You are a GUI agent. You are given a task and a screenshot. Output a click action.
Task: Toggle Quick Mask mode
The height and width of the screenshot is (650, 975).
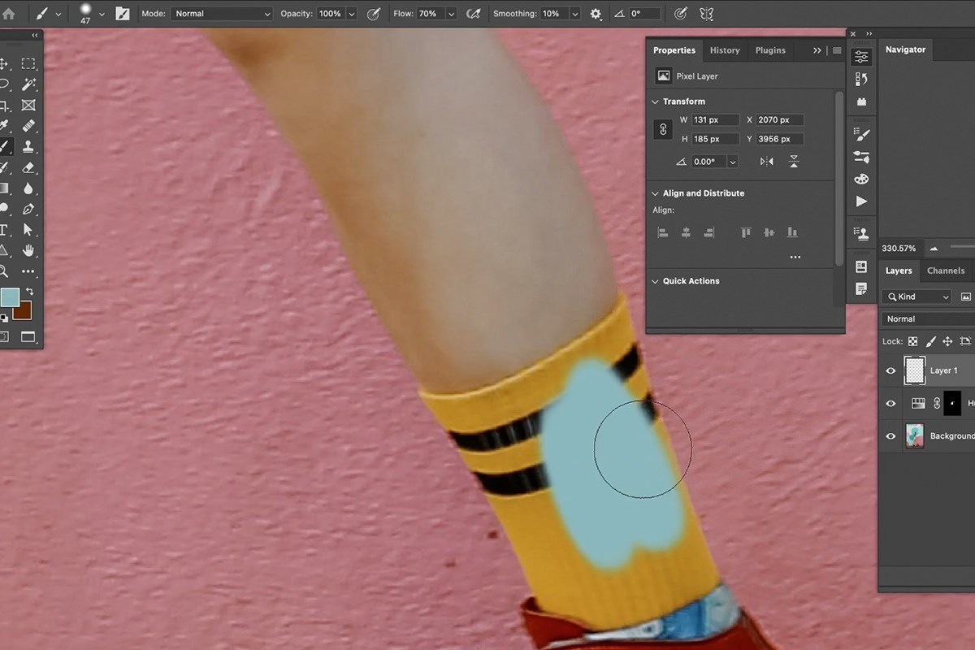[3, 336]
